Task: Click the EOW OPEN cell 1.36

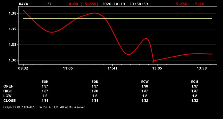Action: 145,86
